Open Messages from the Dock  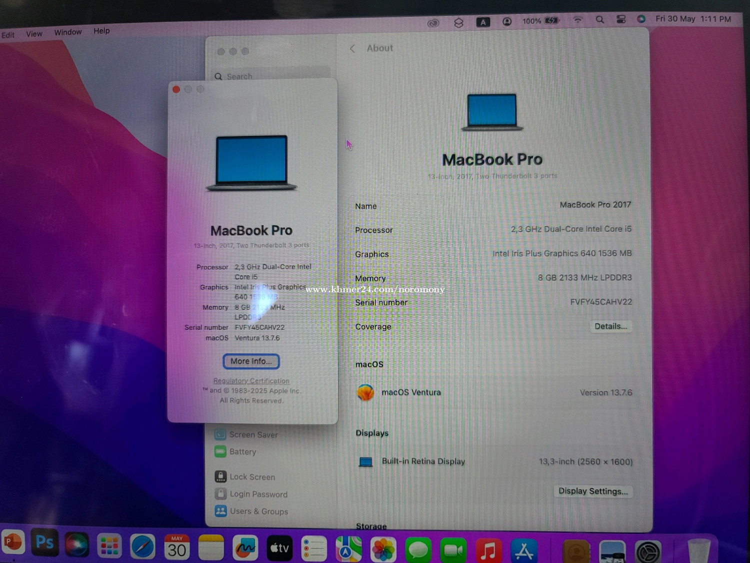point(418,550)
